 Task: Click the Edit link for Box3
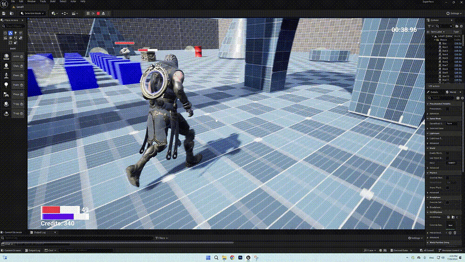tap(458, 51)
